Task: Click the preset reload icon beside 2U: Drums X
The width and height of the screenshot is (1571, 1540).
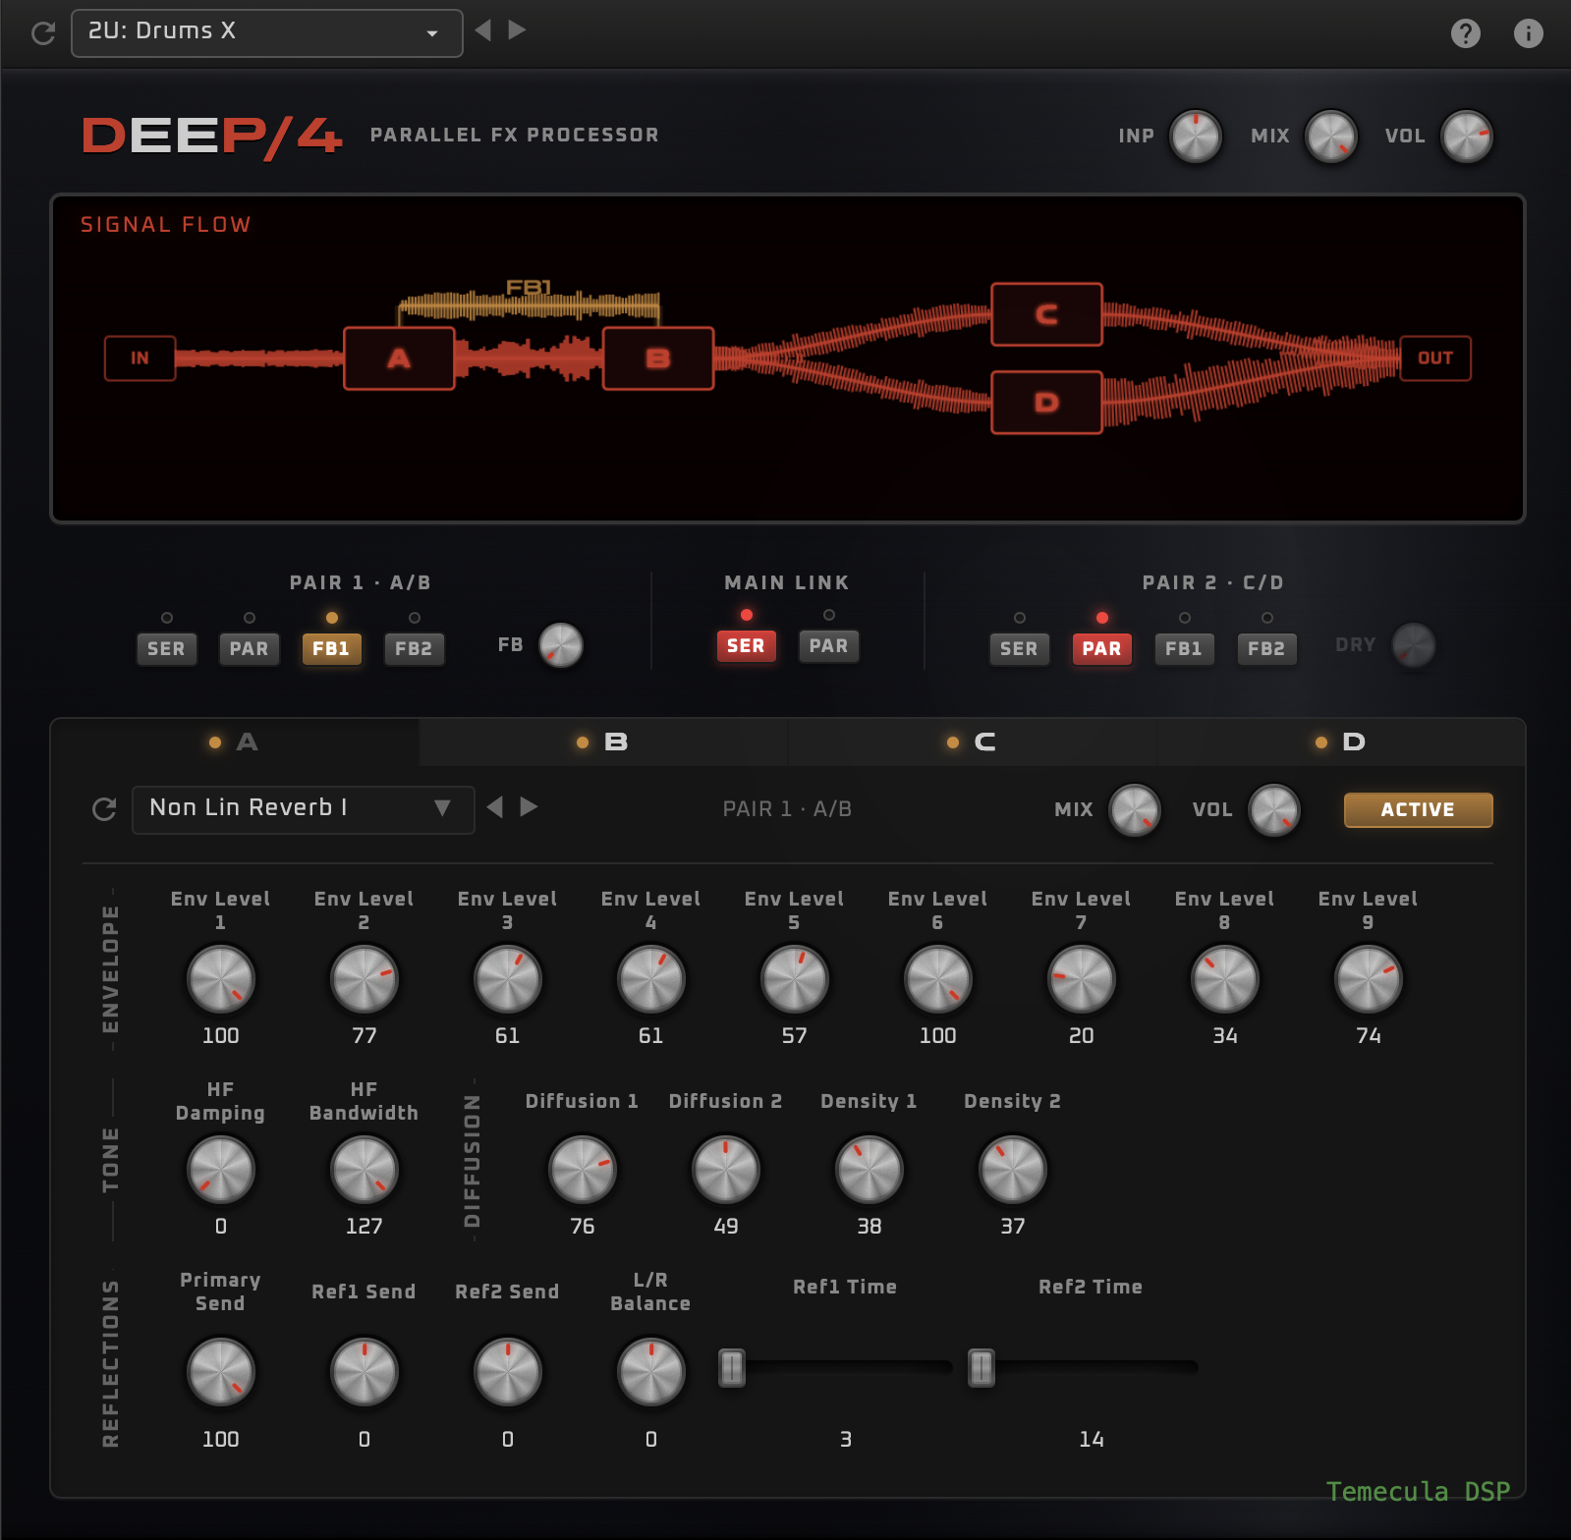Action: click(43, 33)
